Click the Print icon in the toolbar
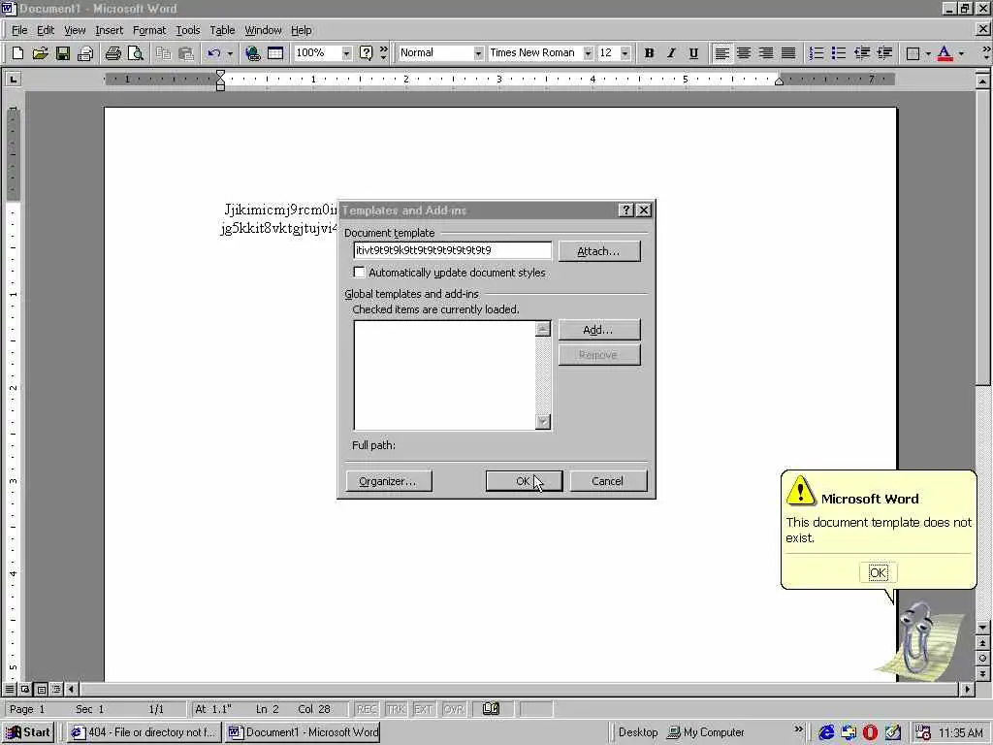The width and height of the screenshot is (993, 745). [x=113, y=53]
